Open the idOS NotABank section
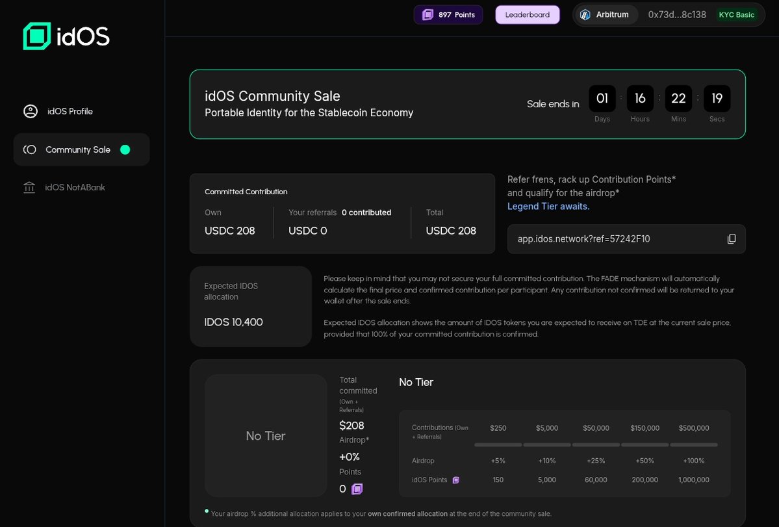The image size is (779, 527). [73, 187]
